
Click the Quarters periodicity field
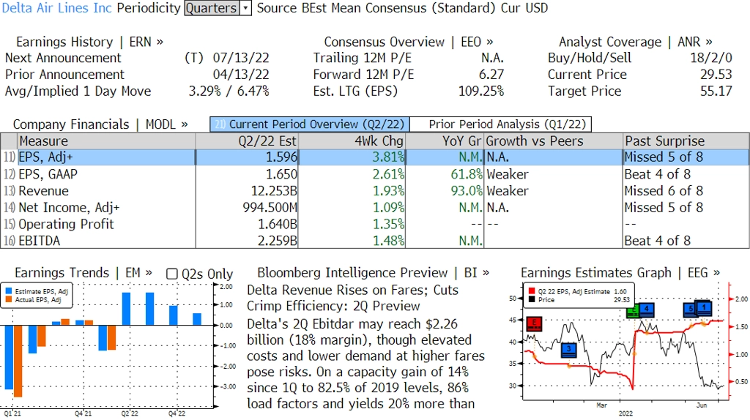tap(212, 8)
